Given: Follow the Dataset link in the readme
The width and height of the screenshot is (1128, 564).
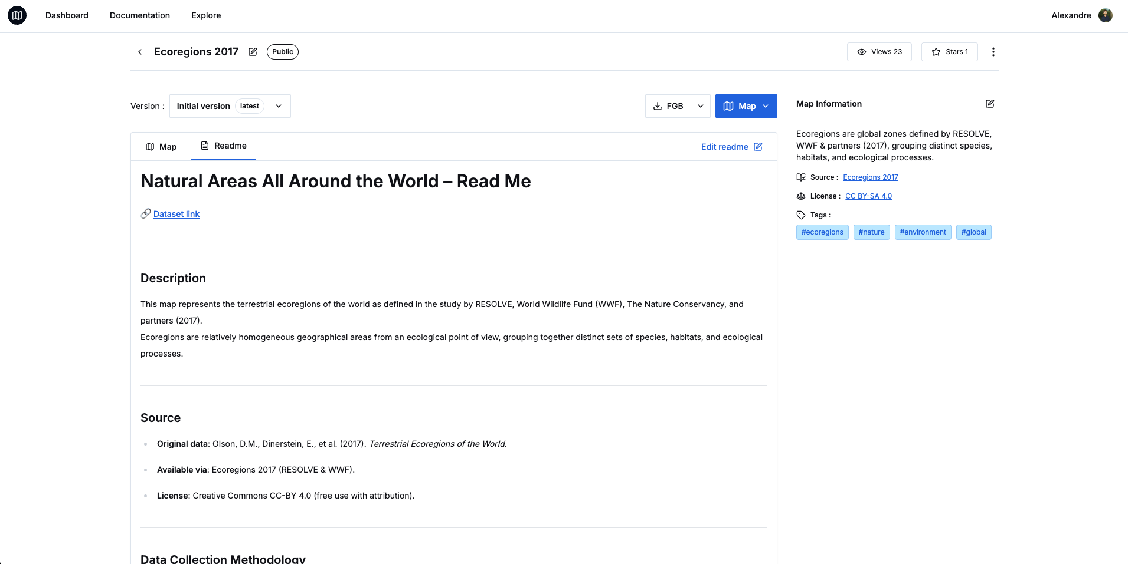Looking at the screenshot, I should coord(176,214).
